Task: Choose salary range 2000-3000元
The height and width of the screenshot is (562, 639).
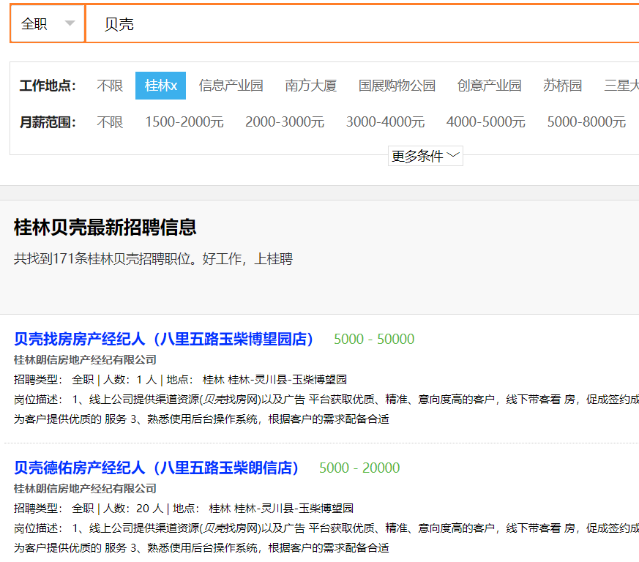Action: point(285,122)
